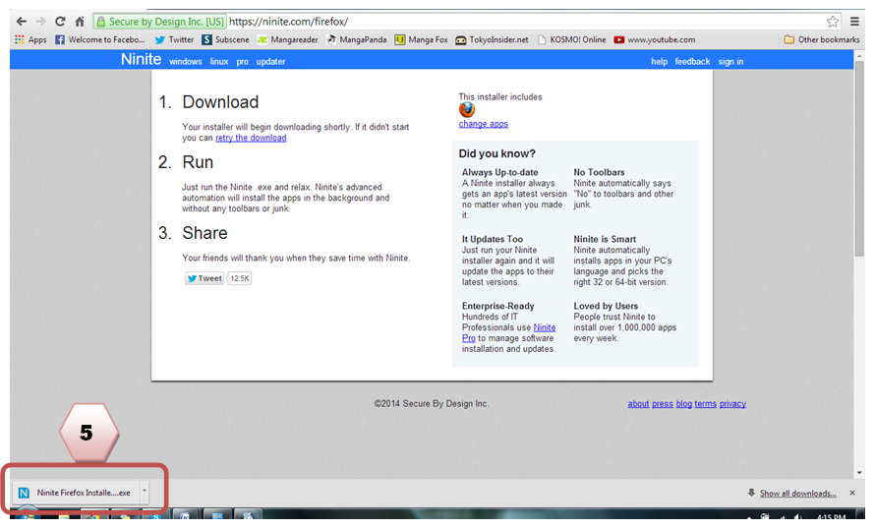The height and width of the screenshot is (529, 874).
Task: Select pro in Ninite header
Action: [x=242, y=61]
